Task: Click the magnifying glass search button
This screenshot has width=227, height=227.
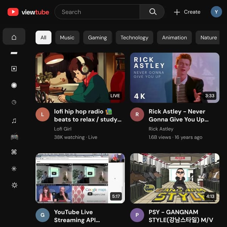Action: pyautogui.click(x=152, y=12)
